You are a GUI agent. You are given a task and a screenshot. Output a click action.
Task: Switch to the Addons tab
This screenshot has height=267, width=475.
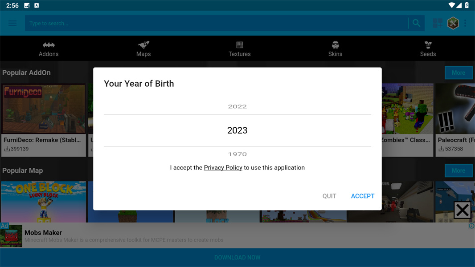[x=49, y=49]
